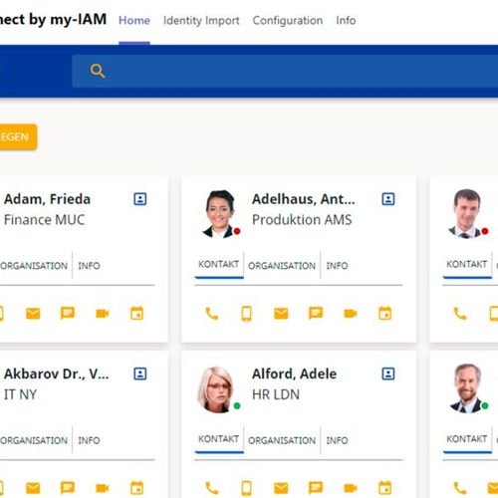The height and width of the screenshot is (498, 498).
Task: Open the Configuration tab
Action: point(288,21)
